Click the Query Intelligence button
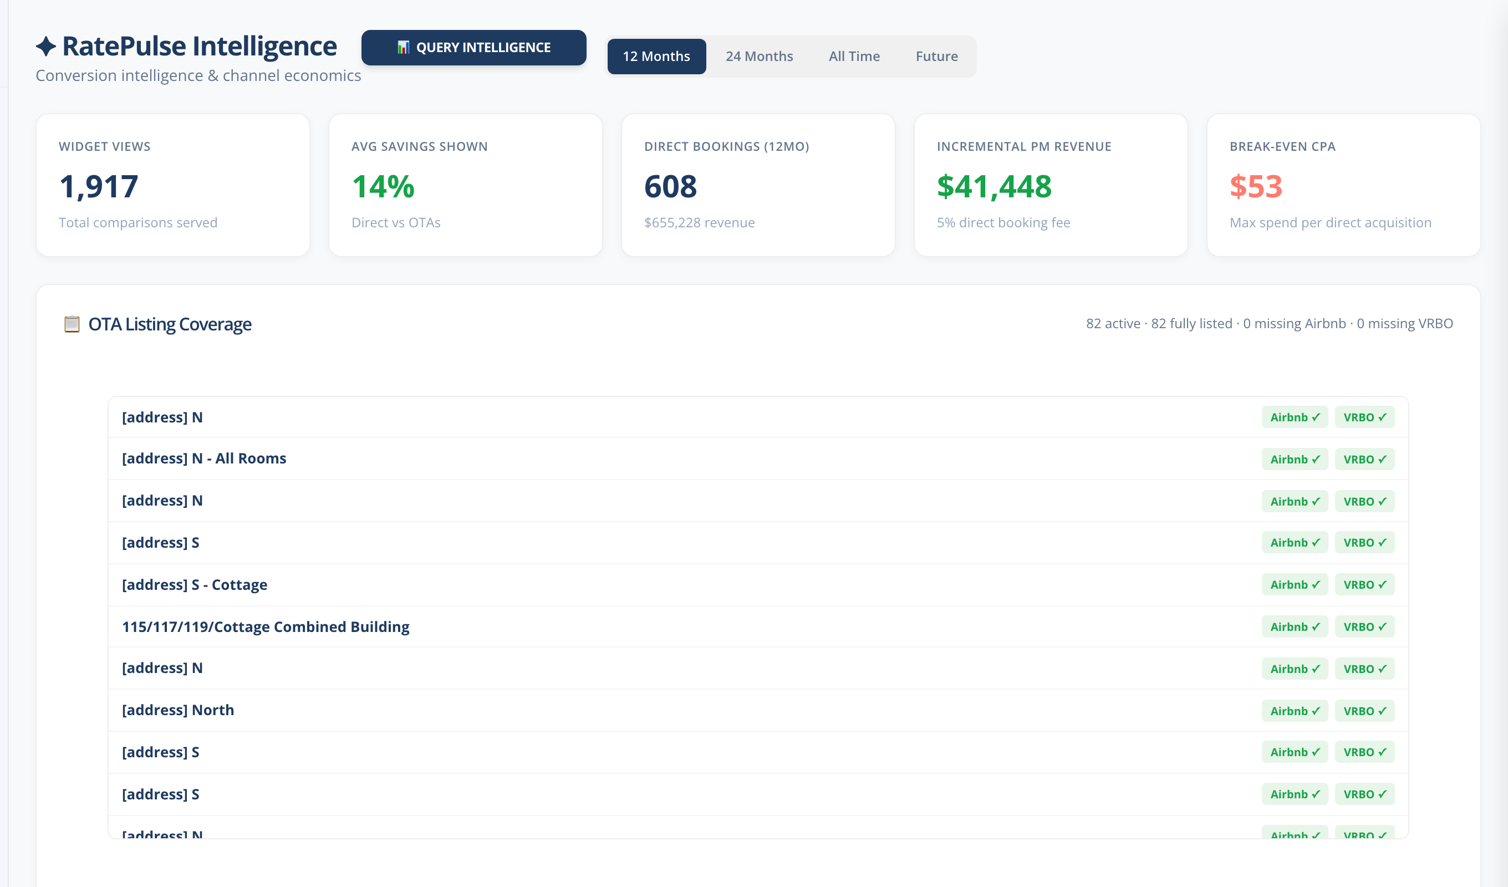1508x887 pixels. (473, 47)
